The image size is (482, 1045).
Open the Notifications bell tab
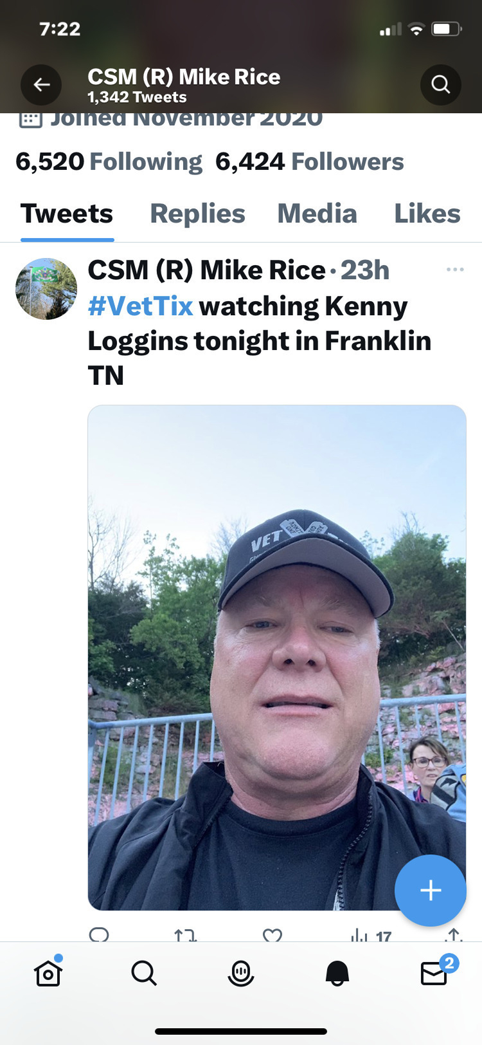337,973
